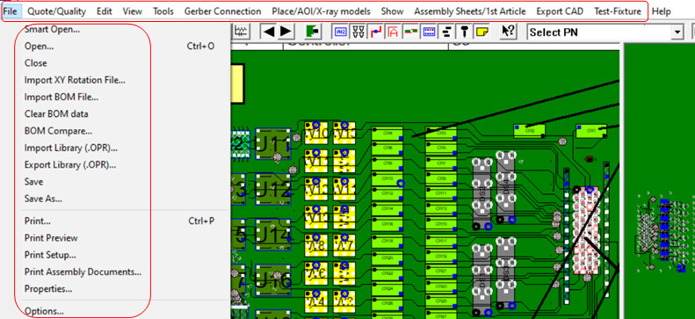This screenshot has height=319, width=695.
Task: Open the Export CAD menu
Action: coord(560,11)
